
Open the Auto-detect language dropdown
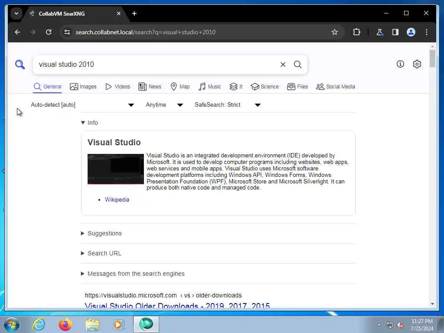point(82,105)
